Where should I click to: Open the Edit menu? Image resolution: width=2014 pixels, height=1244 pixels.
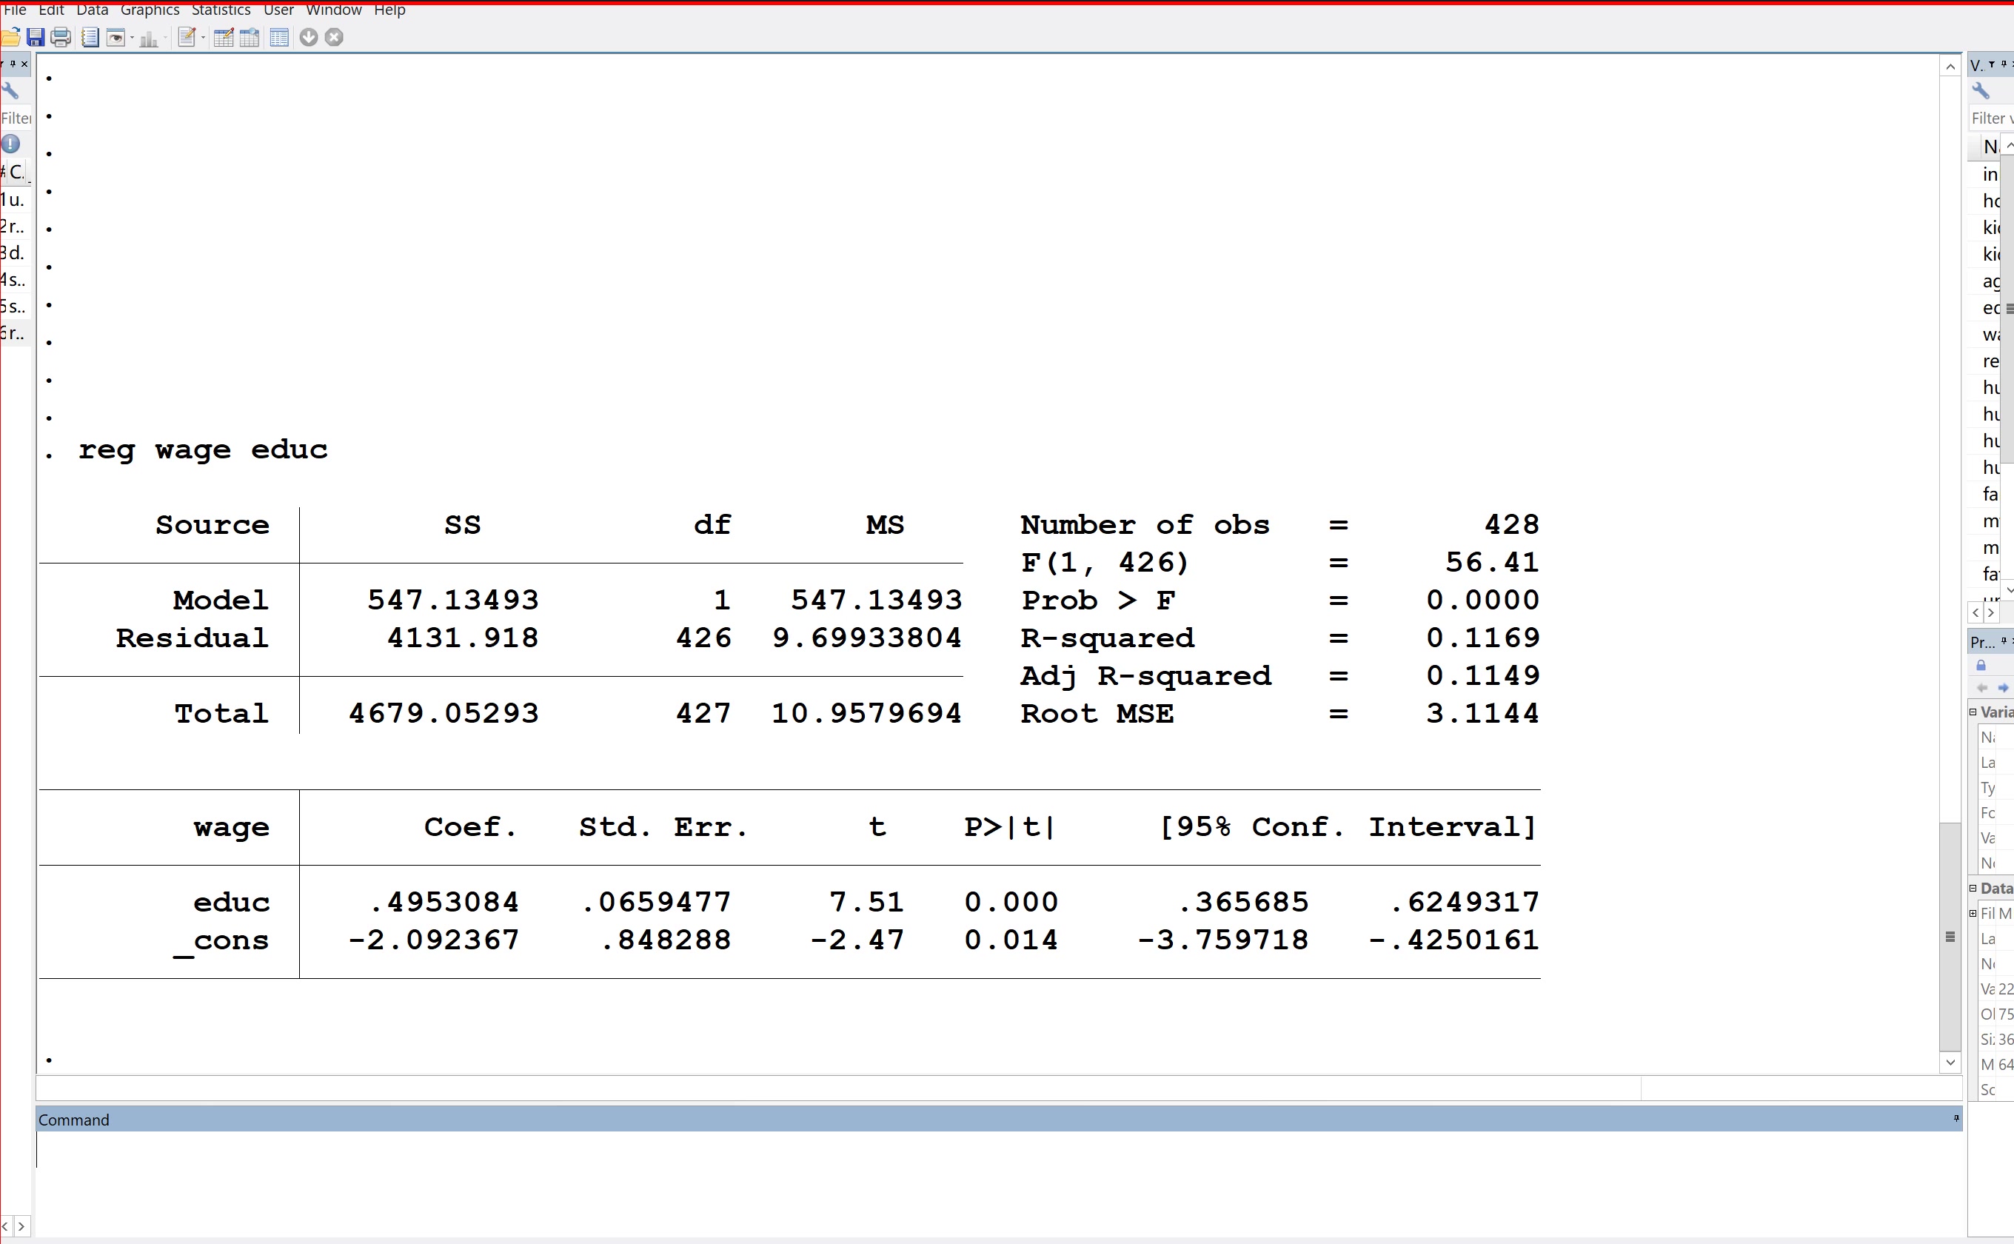click(x=51, y=10)
